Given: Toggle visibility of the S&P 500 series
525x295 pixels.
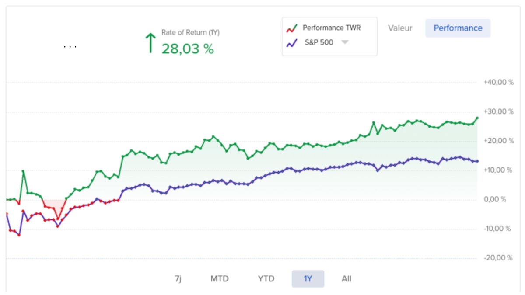Looking at the screenshot, I should point(318,42).
